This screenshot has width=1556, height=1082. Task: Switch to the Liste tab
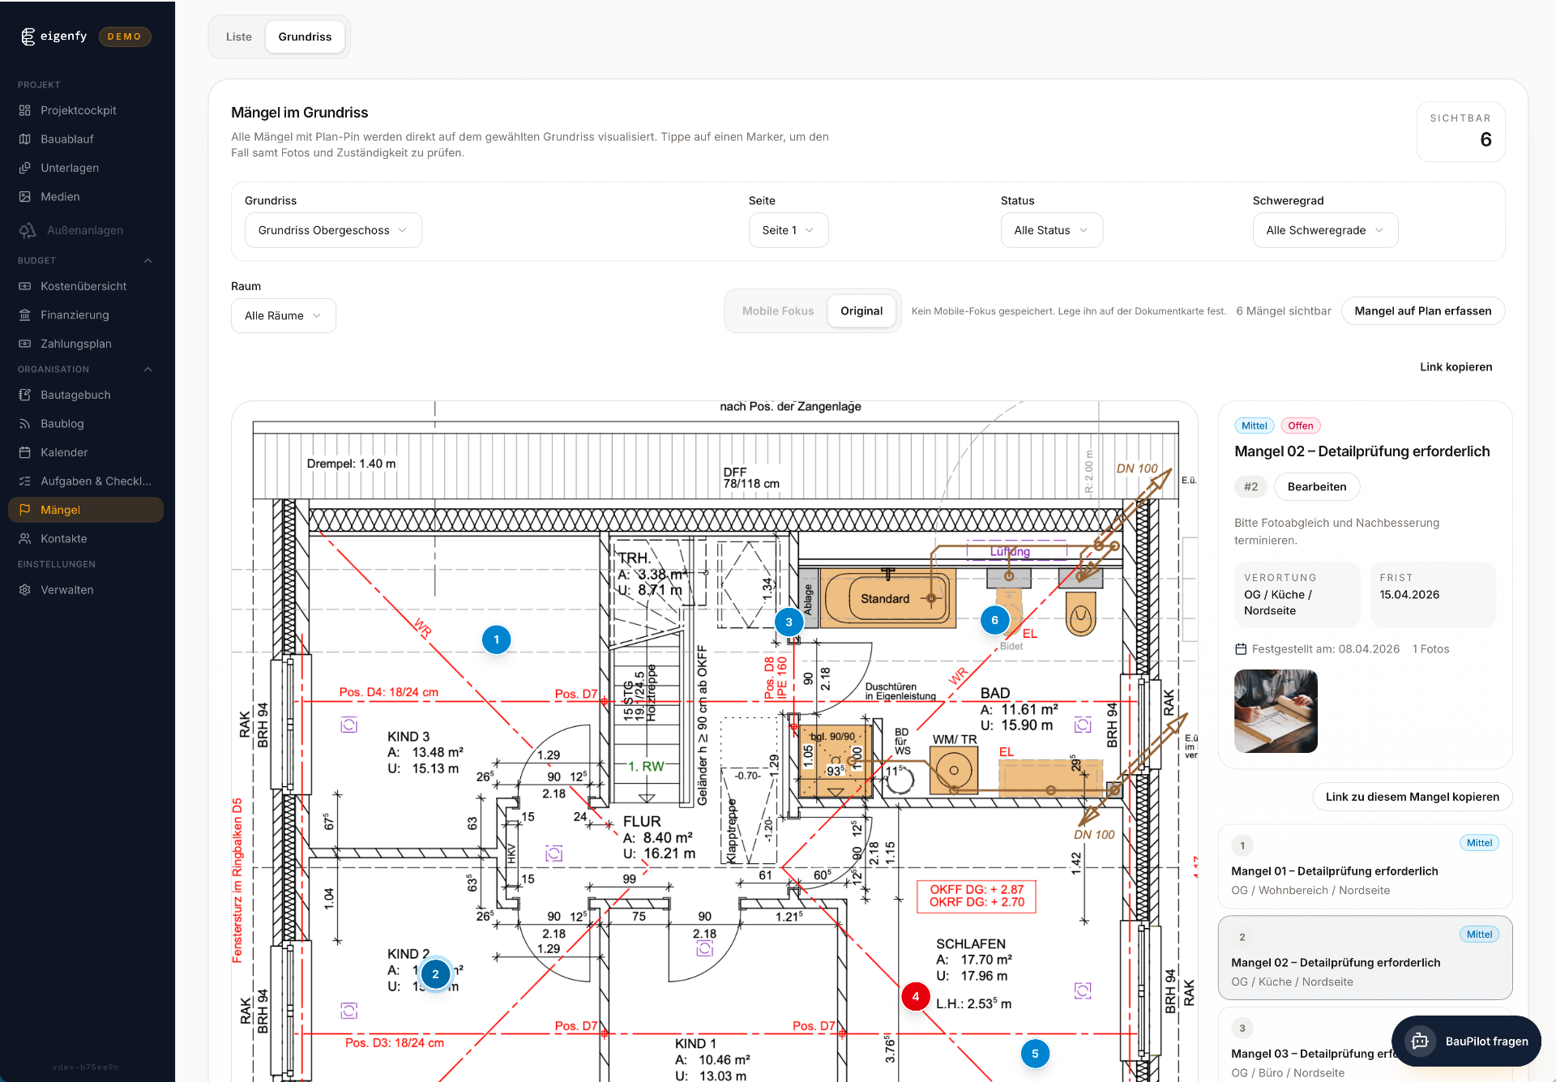point(238,37)
